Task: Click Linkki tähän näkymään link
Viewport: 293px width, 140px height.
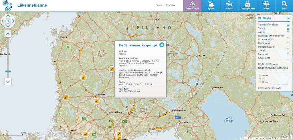Action: tap(270, 88)
